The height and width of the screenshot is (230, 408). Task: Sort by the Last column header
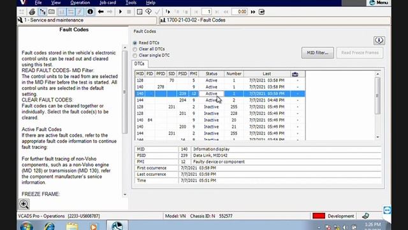point(266,74)
